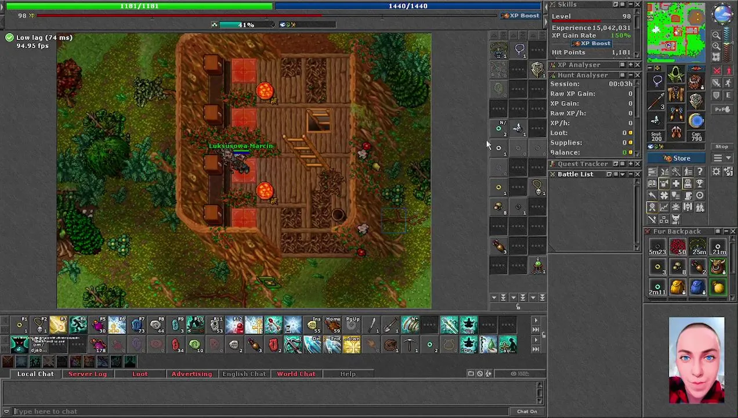Image resolution: width=738 pixels, height=418 pixels.
Task: Toggle PvP mode button
Action: point(722,109)
